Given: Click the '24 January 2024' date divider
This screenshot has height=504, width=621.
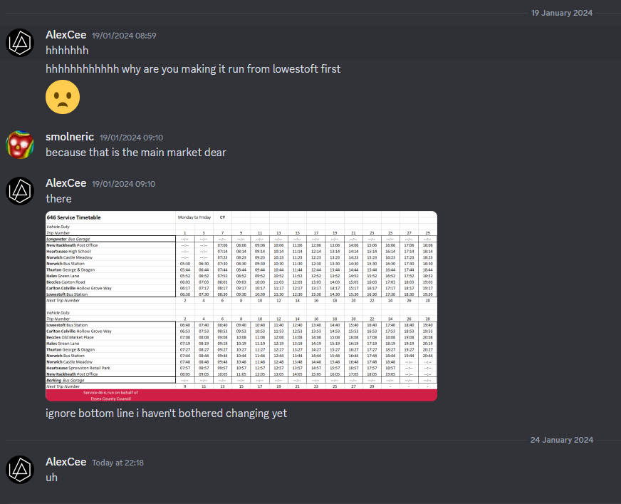Looking at the screenshot, I should point(562,440).
